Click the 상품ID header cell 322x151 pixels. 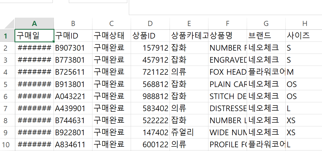tap(150, 36)
